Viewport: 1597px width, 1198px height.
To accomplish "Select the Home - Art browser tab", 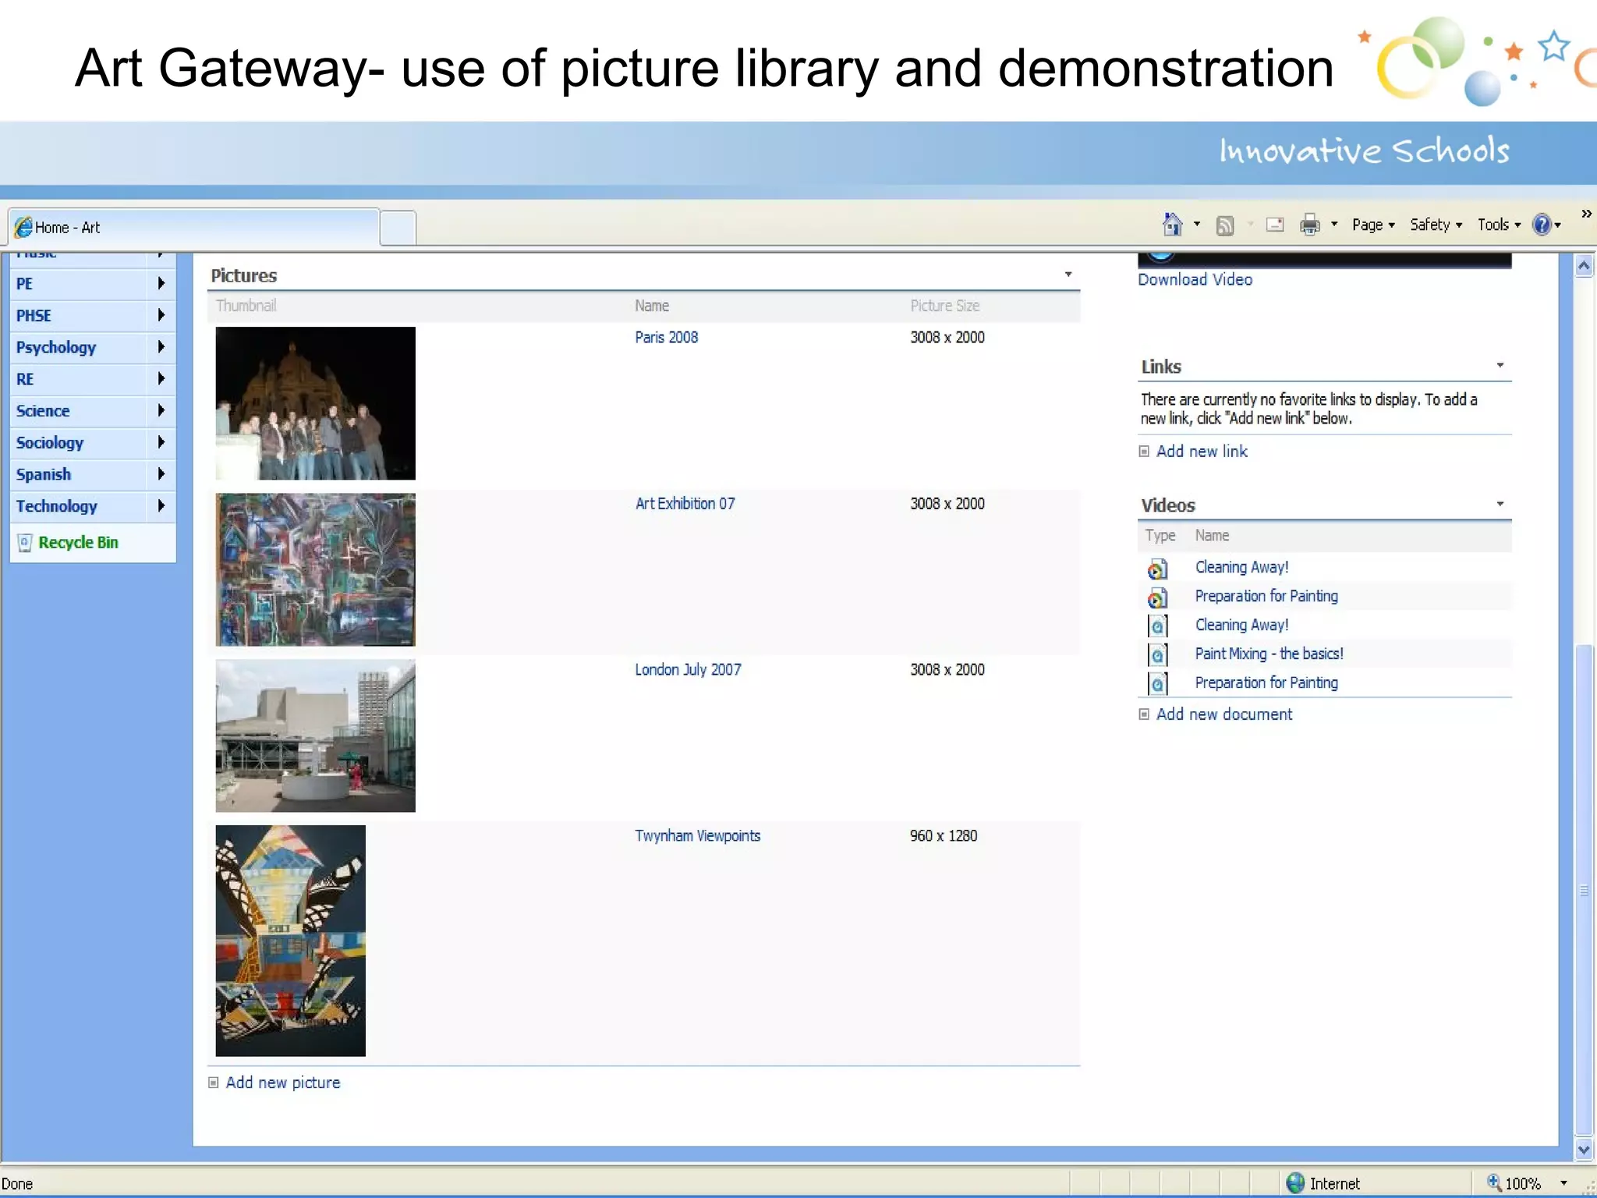I will (x=194, y=227).
